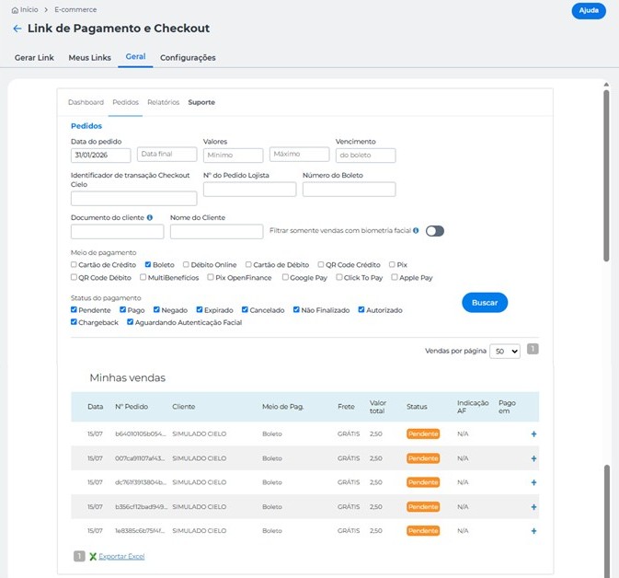Image resolution: width=619 pixels, height=578 pixels.
Task: Click the Data final field
Action: point(167,154)
